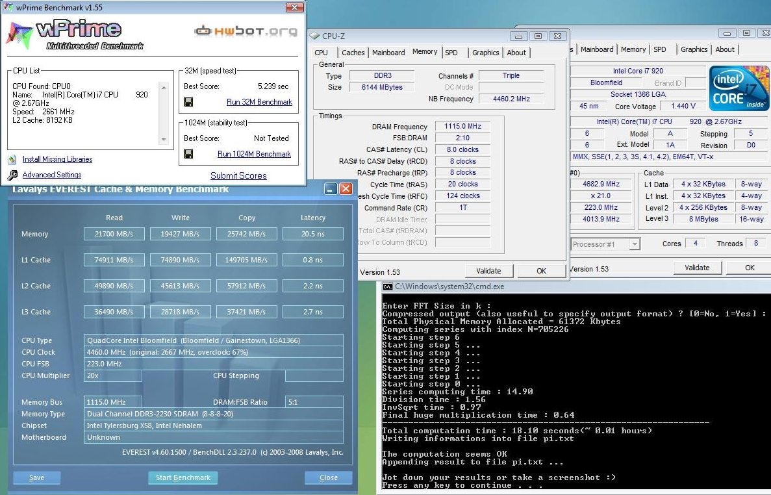Image resolution: width=771 pixels, height=495 pixels.
Task: Click the Run 32M Benchmark link
Action: coord(259,102)
